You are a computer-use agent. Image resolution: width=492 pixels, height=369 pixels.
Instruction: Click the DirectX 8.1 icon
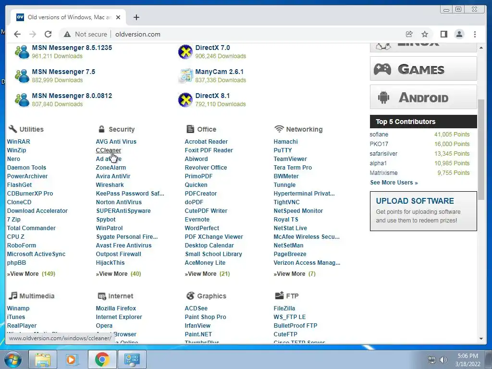coord(185,100)
